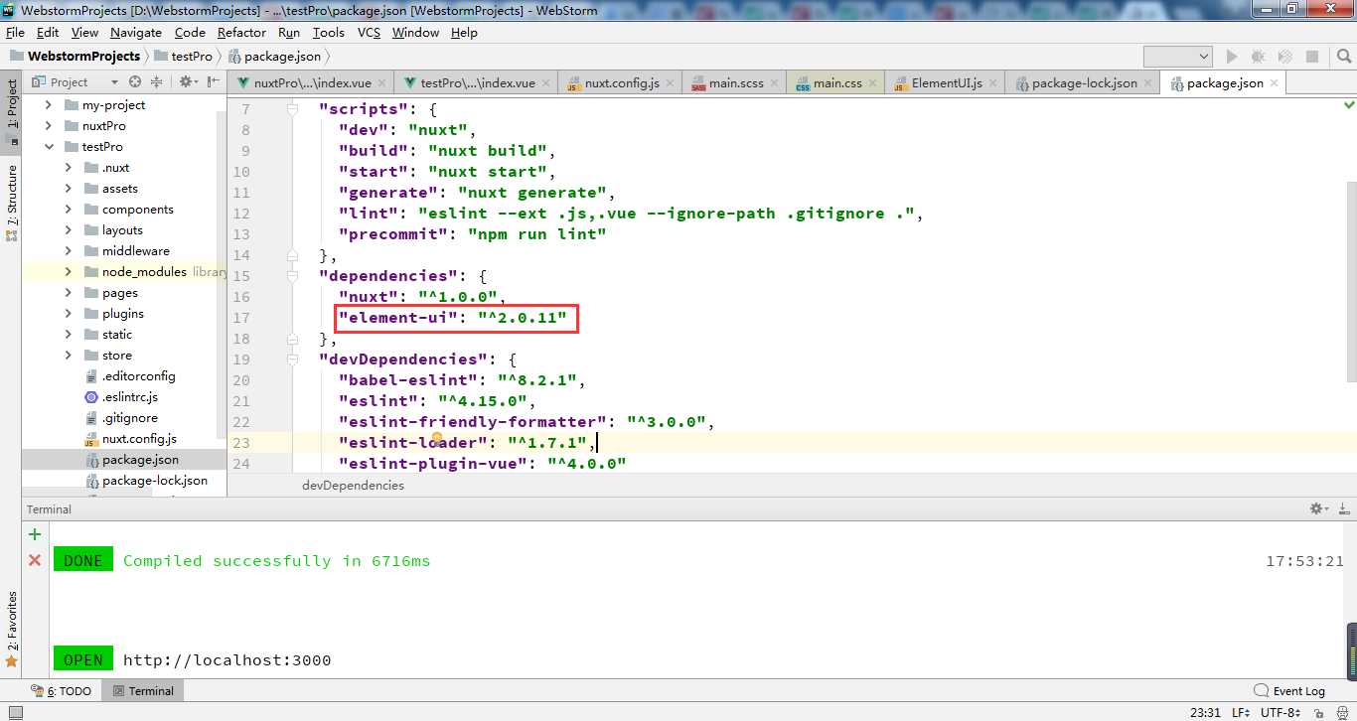Toggle the 7: Structure tool window

click(11, 202)
